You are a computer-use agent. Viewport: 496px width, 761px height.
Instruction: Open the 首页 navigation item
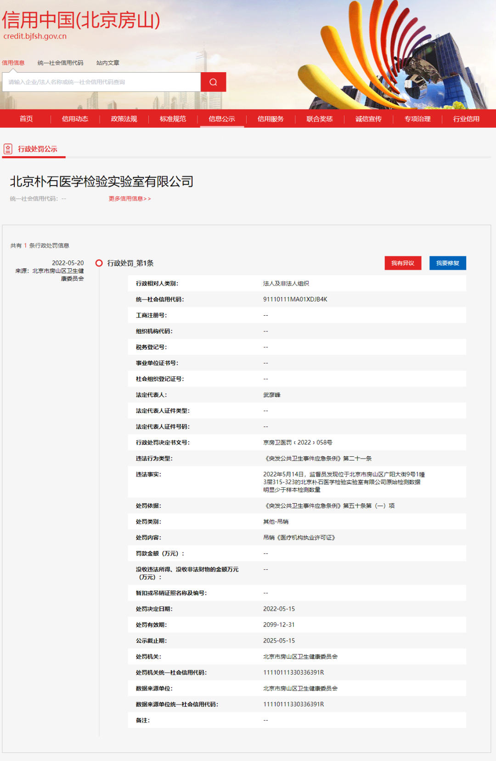click(x=26, y=119)
